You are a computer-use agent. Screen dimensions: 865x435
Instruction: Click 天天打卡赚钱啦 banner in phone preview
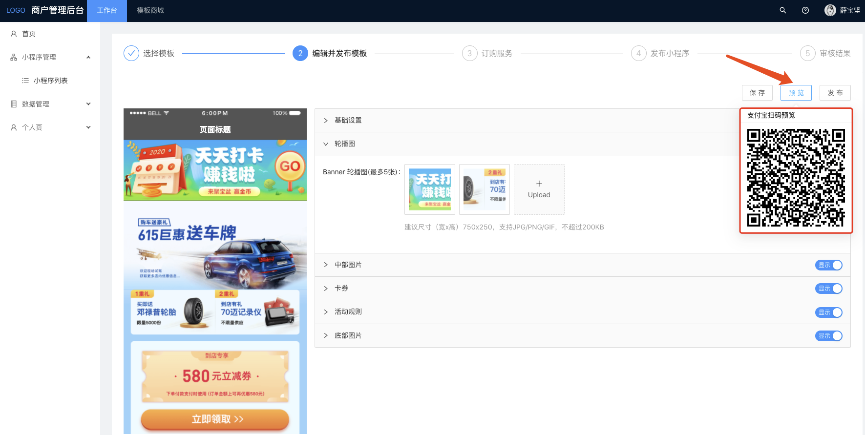pos(215,170)
